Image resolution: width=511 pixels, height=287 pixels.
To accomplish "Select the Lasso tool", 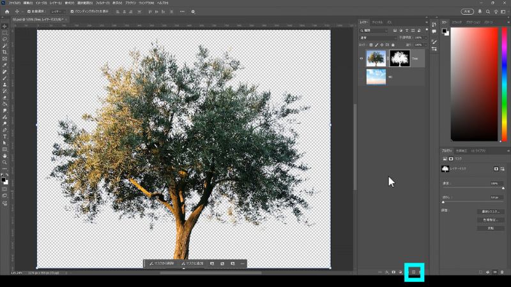I will pos(4,39).
